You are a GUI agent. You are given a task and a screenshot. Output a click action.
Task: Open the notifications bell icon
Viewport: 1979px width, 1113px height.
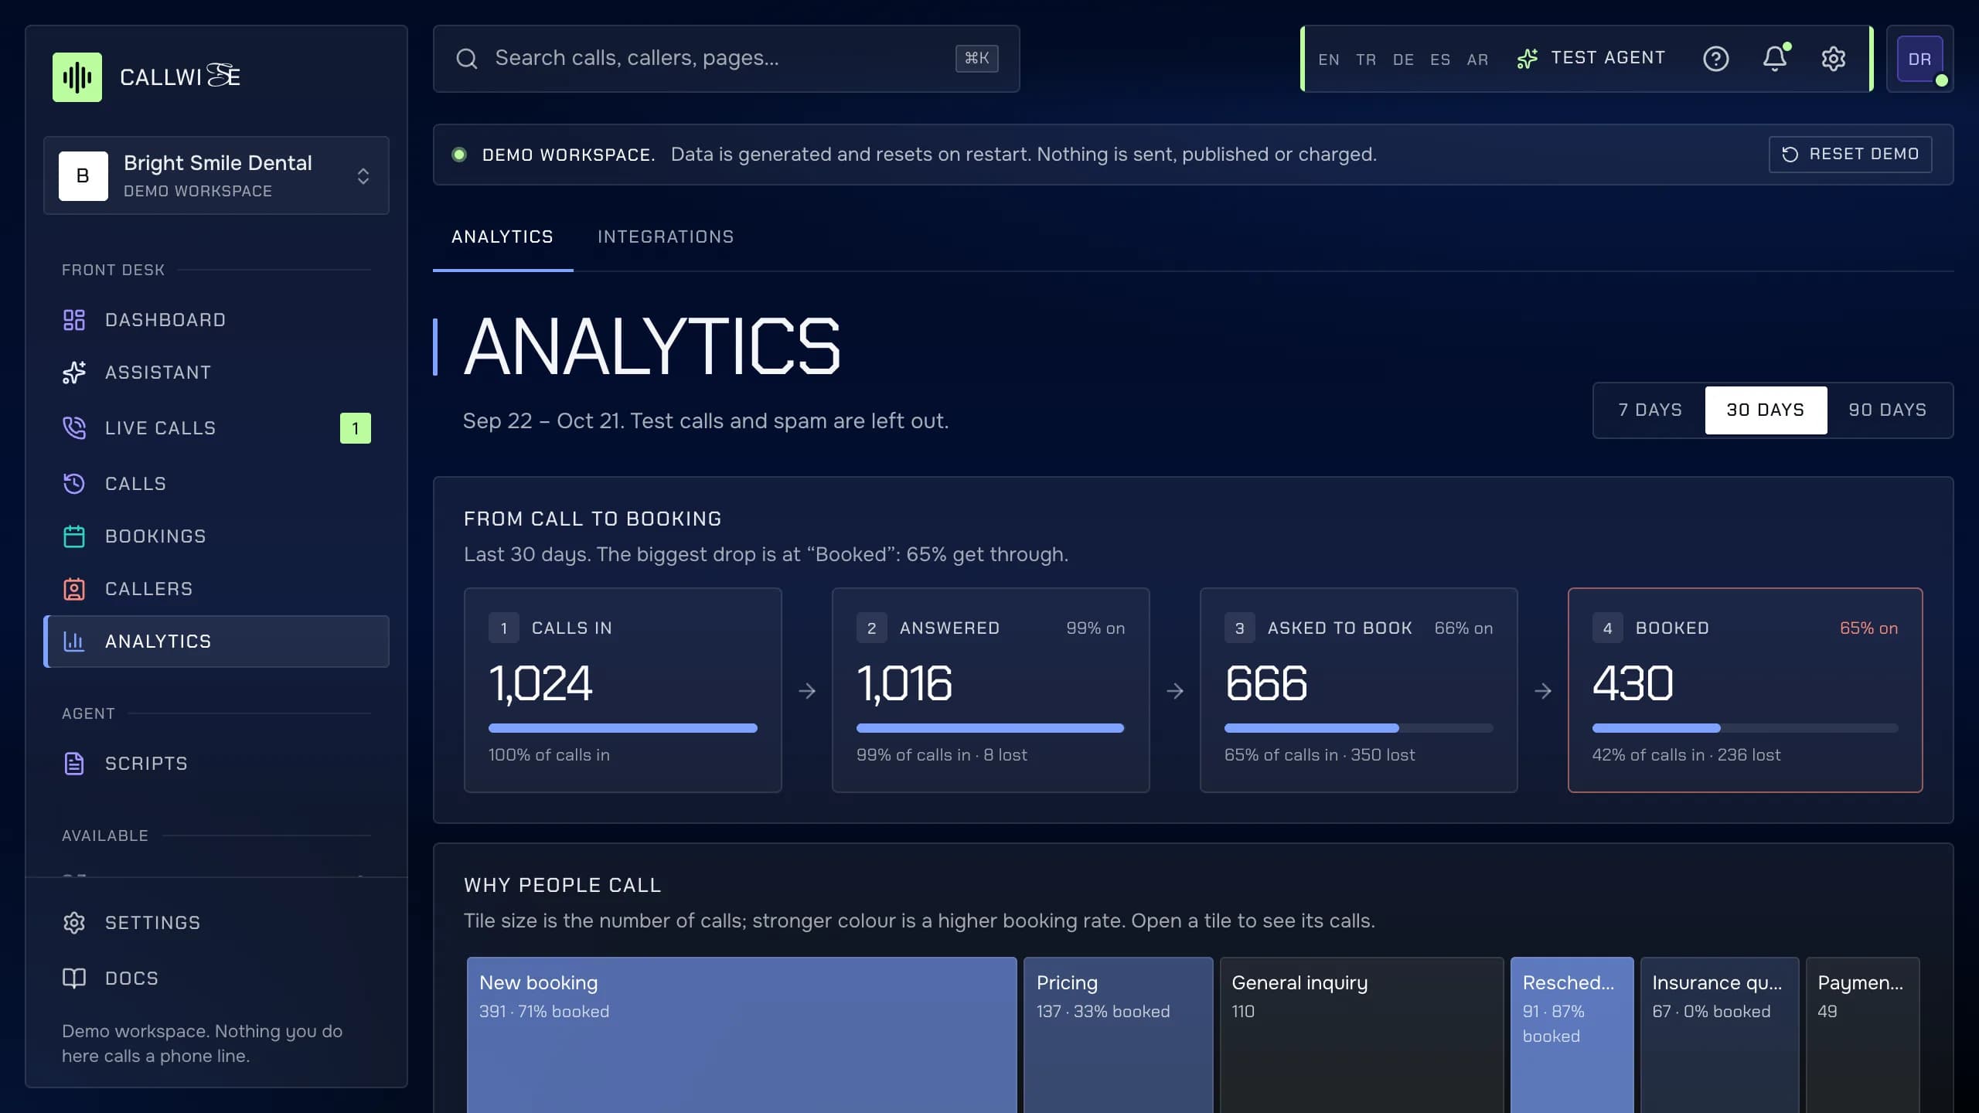coord(1775,59)
